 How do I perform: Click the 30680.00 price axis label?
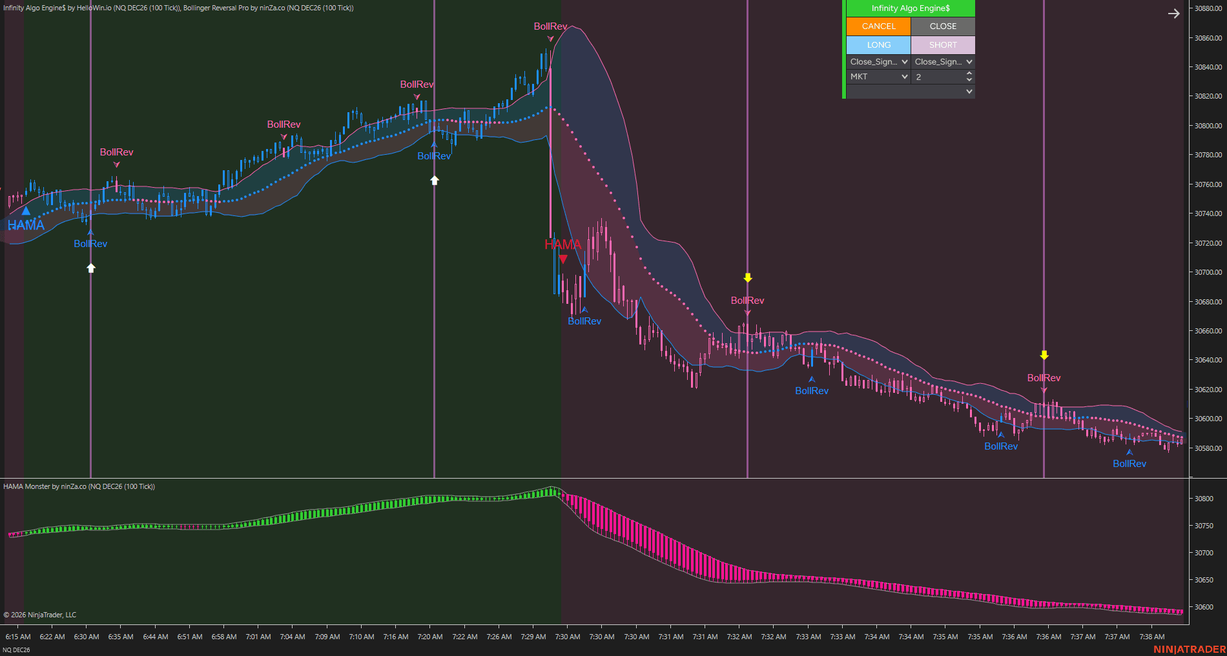(1208, 301)
